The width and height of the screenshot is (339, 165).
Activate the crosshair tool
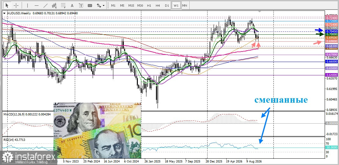(x=16, y=5)
